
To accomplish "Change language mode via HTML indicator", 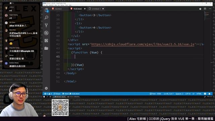I will pos(199,94).
